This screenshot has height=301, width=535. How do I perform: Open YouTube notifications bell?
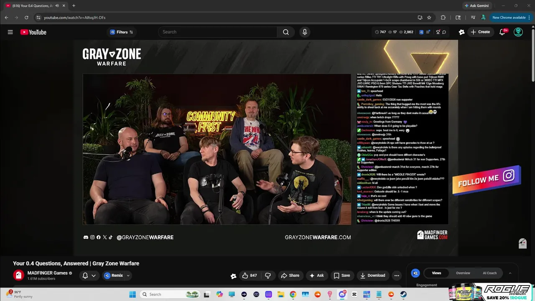point(503,32)
